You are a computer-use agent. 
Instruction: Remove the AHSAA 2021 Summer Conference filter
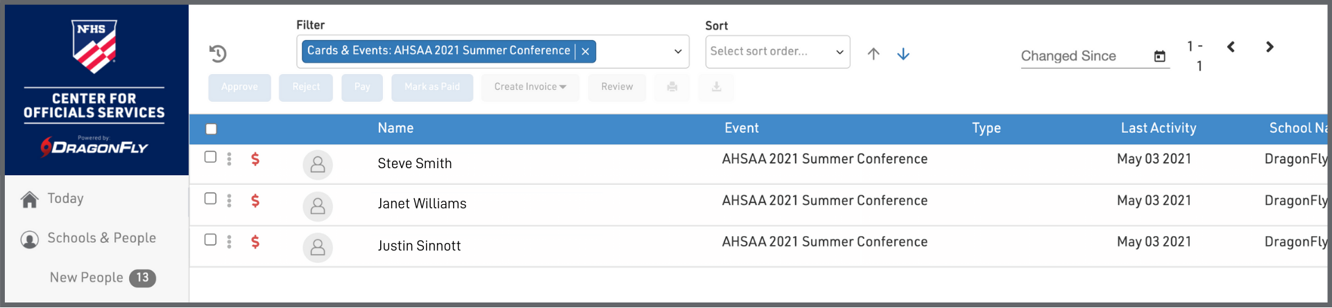click(x=586, y=51)
